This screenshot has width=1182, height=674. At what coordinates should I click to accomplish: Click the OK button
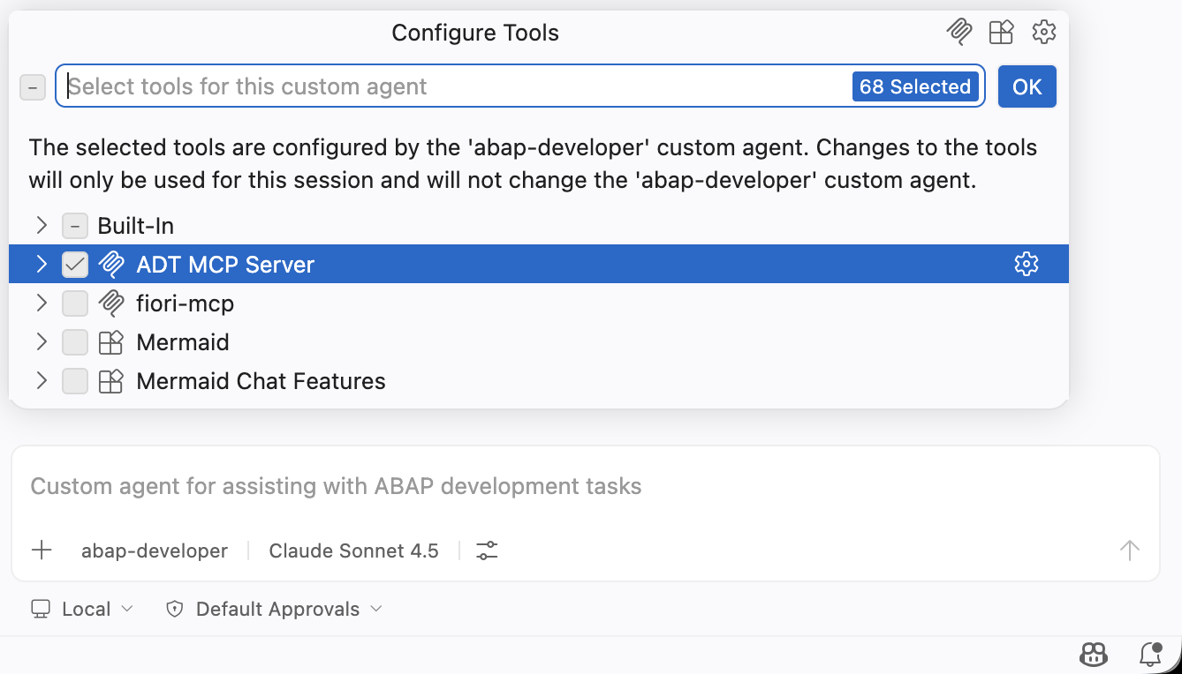point(1027,86)
